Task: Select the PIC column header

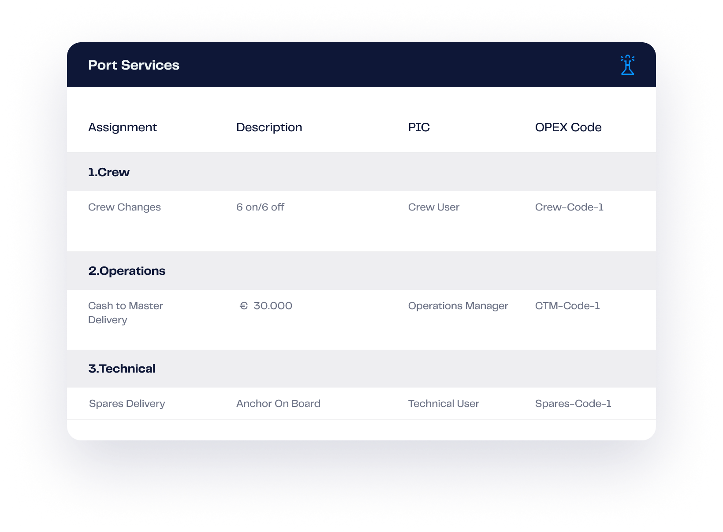Action: click(418, 127)
